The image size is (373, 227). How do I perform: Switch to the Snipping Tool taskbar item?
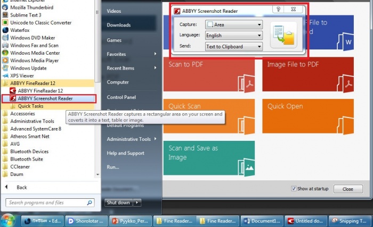350,221
